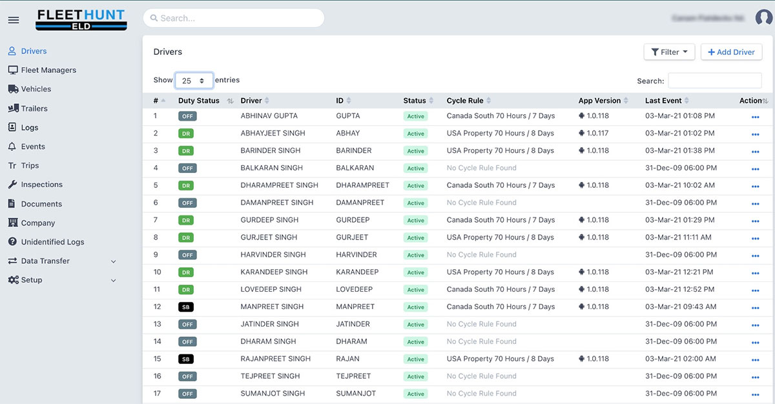
Task: Open the Fleet Managers menu item
Action: pyautogui.click(x=48, y=70)
